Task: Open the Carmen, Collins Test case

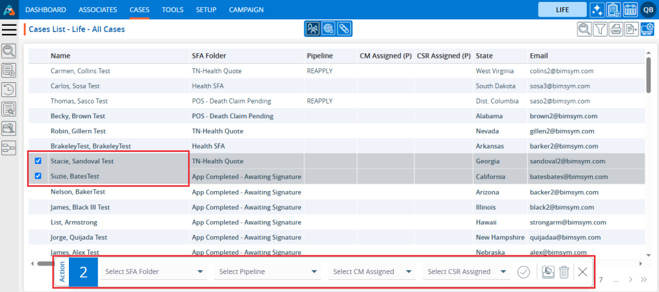Action: coord(75,70)
